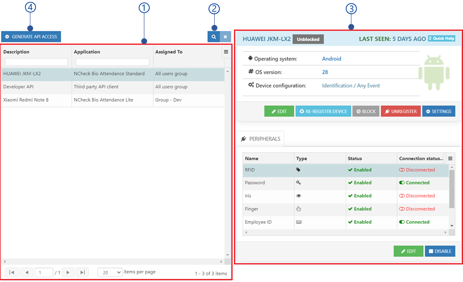The height and width of the screenshot is (282, 463).
Task: Open Quick Help link
Action: [442, 39]
